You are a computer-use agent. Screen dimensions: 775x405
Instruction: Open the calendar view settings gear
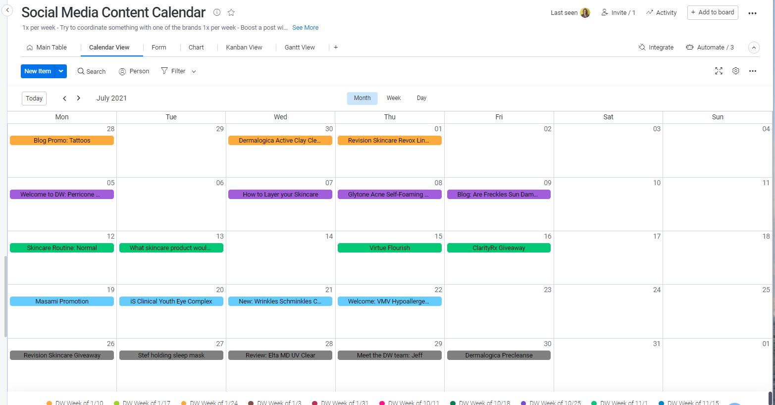pyautogui.click(x=735, y=71)
